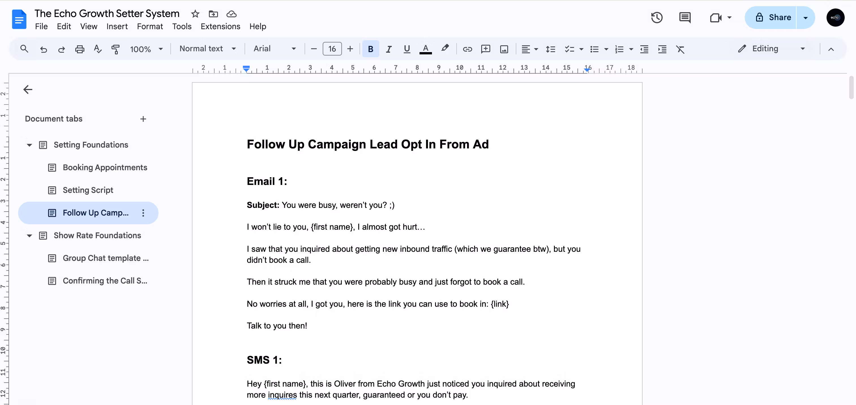The height and width of the screenshot is (405, 856).
Task: Open the Arial font dropdown
Action: click(275, 48)
